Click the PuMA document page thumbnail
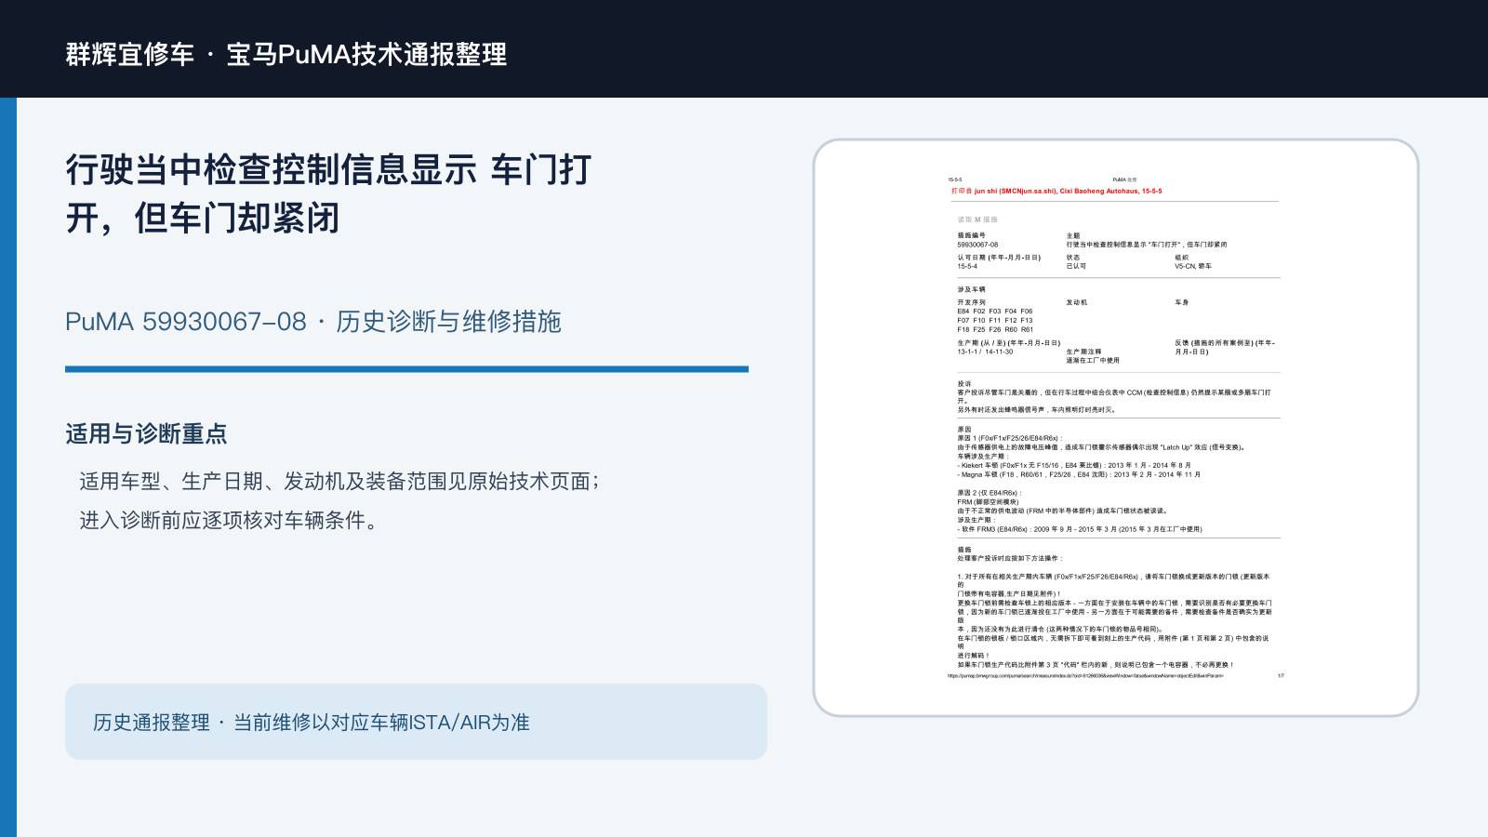Image resolution: width=1488 pixels, height=837 pixels. coord(1115,428)
